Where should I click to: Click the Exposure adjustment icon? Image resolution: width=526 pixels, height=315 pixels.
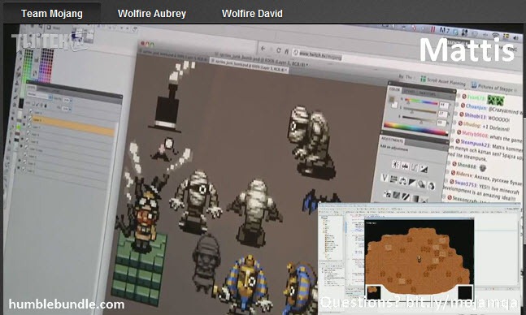pyautogui.click(x=424, y=169)
